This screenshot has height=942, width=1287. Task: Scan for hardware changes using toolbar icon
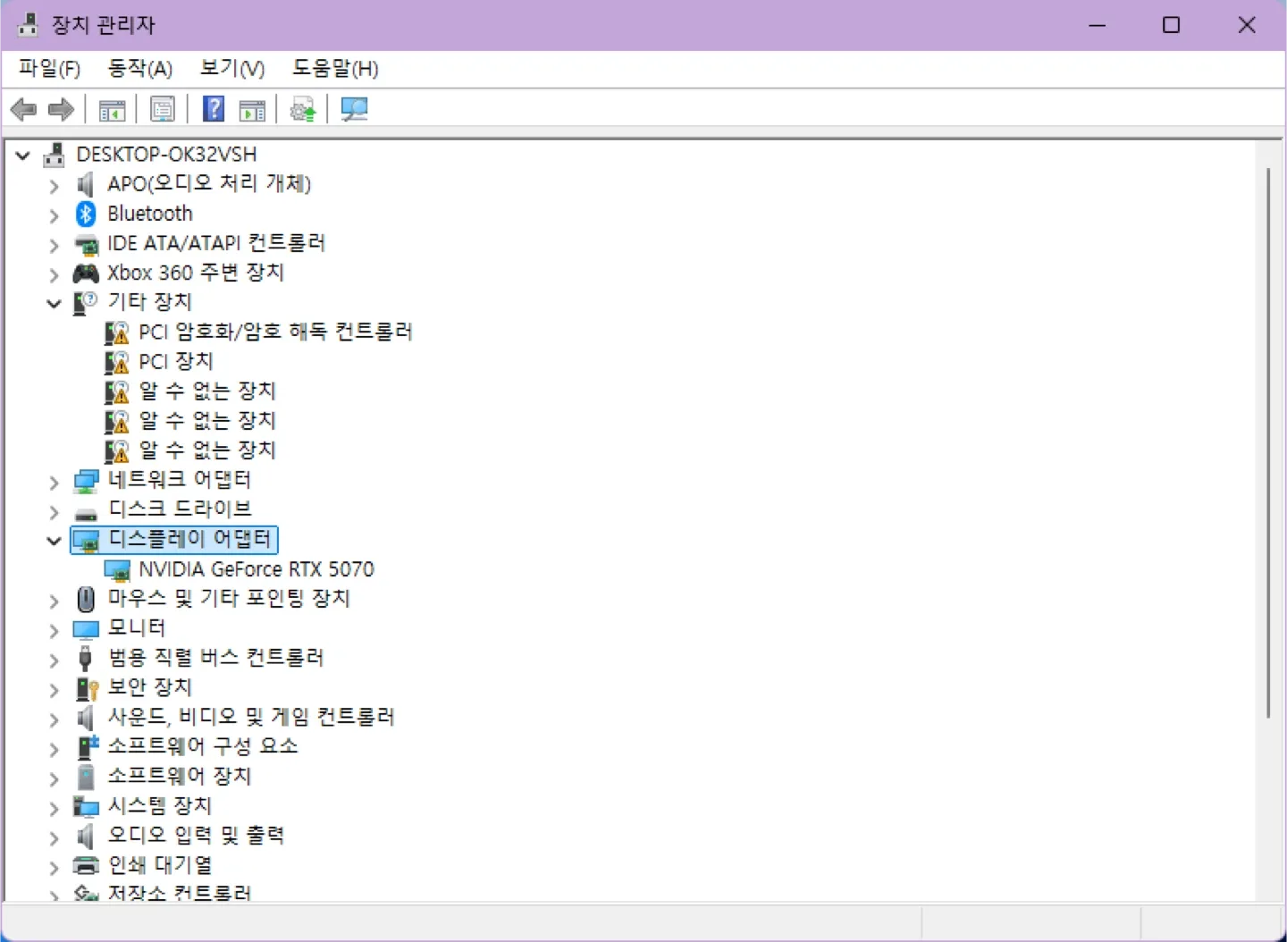coord(354,110)
